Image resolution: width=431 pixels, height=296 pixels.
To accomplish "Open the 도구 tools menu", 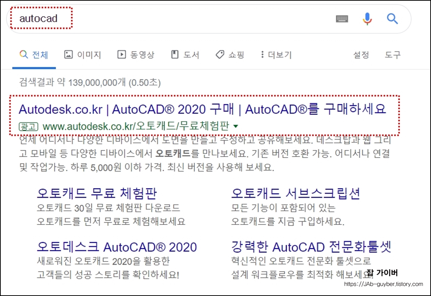I will 393,55.
